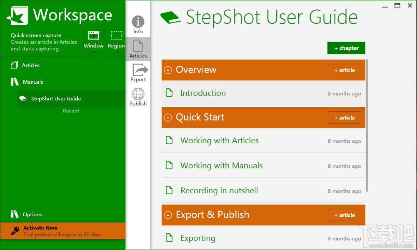
Task: Collapse the Export & Publish chapter
Action: click(x=168, y=215)
